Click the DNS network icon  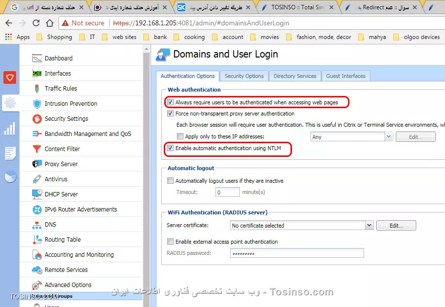coord(38,225)
